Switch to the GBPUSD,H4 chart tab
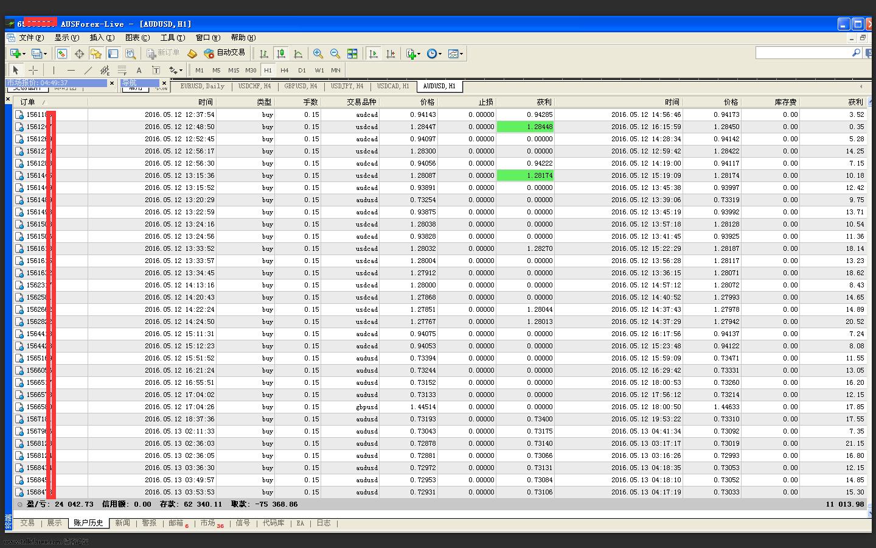Image resolution: width=876 pixels, height=548 pixels. [x=301, y=86]
